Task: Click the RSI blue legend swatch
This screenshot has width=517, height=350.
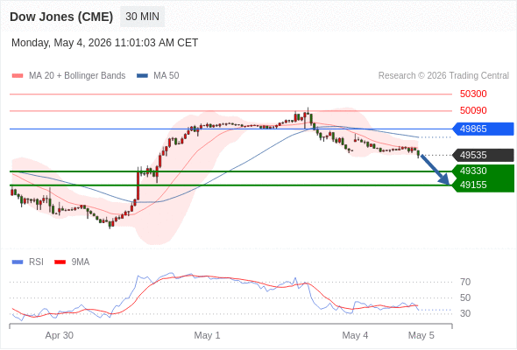Action: click(18, 262)
